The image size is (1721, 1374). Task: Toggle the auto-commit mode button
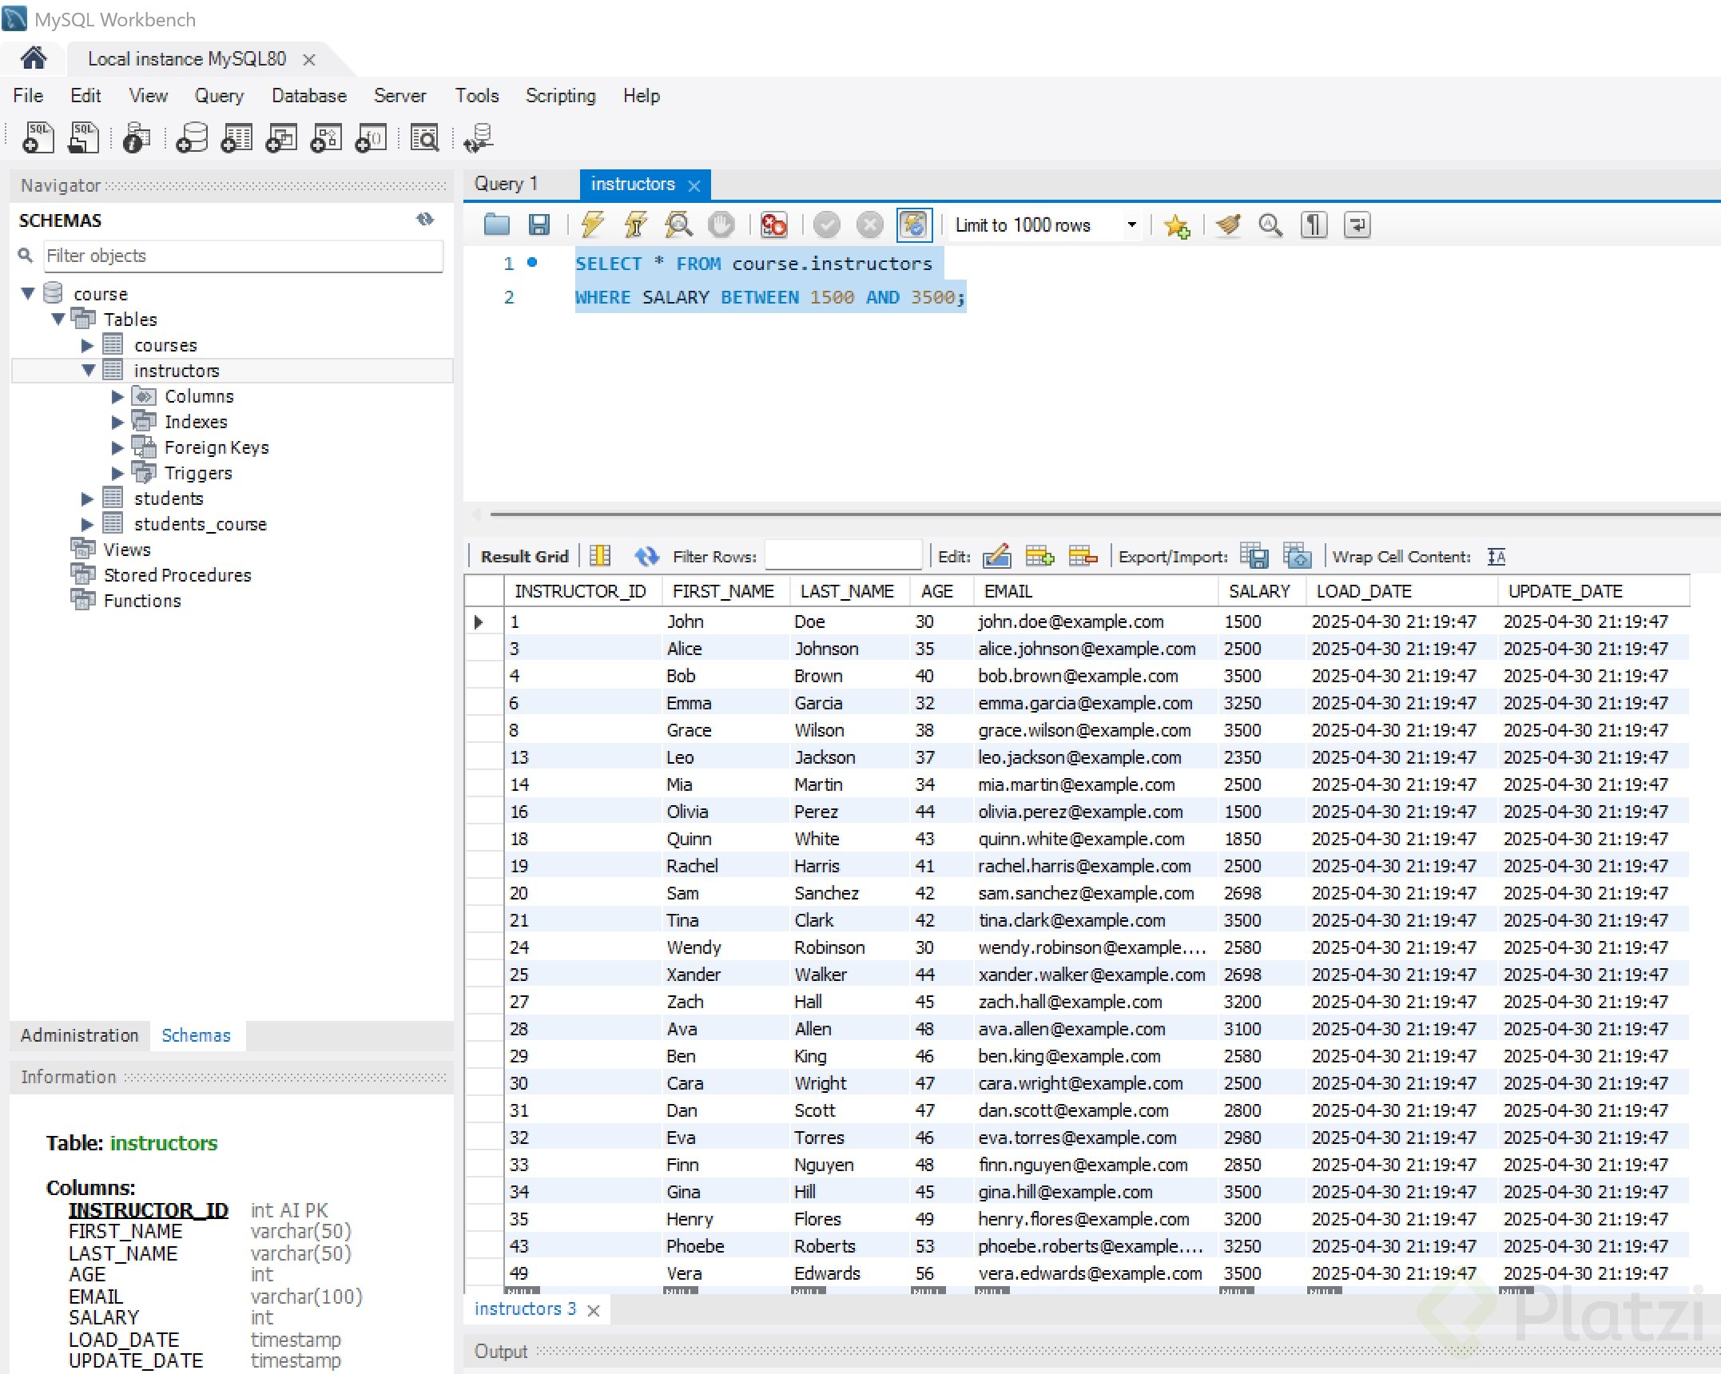click(x=914, y=225)
